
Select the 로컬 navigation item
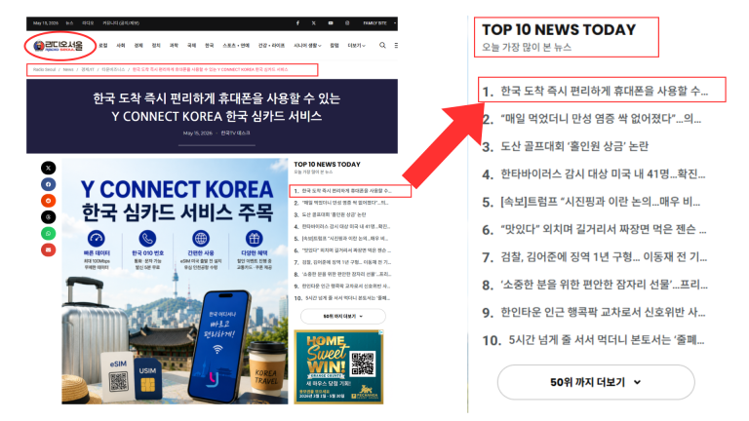pyautogui.click(x=103, y=46)
